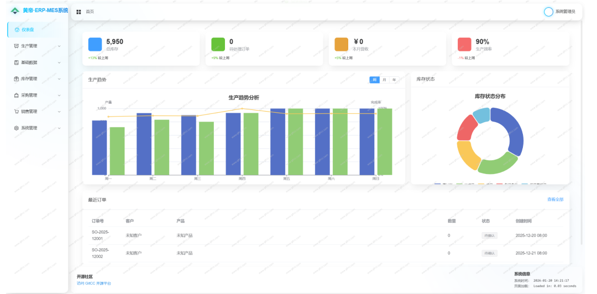597x294 pixels.
Task: Click the blue donut chart segment
Action: point(515,129)
